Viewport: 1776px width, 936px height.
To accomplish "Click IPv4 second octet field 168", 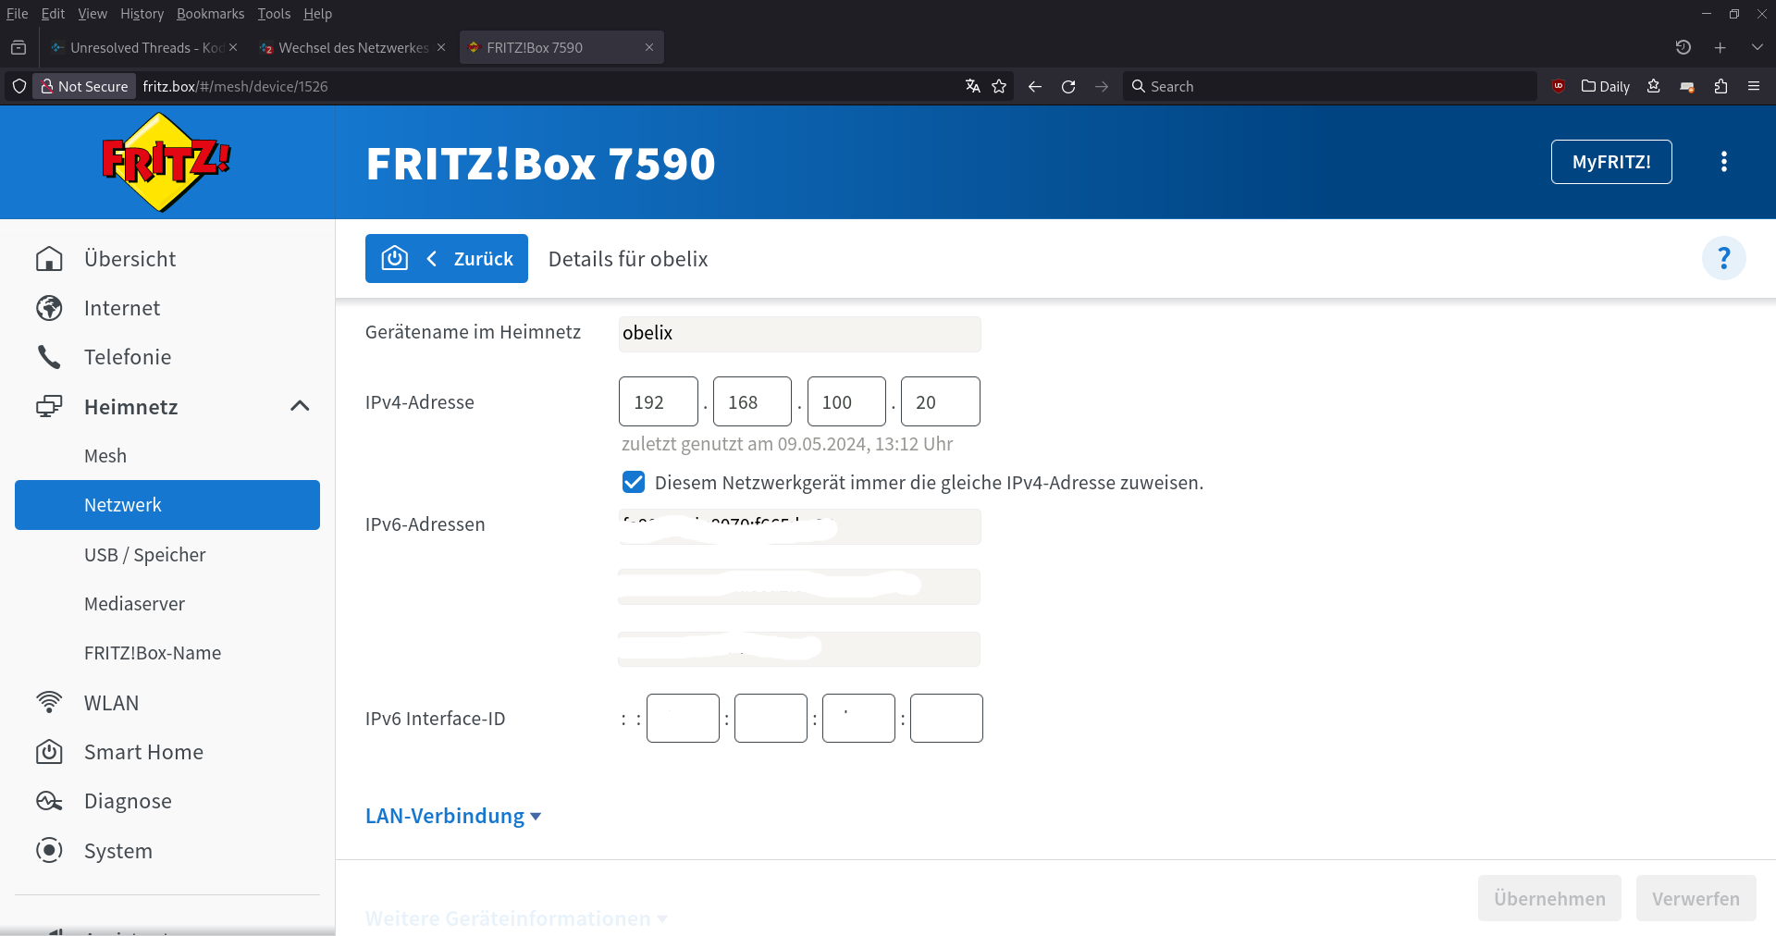I will click(x=752, y=401).
